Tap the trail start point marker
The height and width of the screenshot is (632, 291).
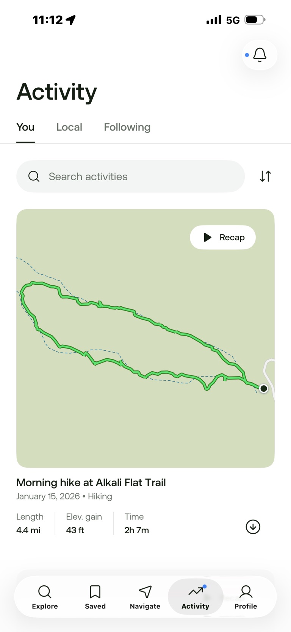pyautogui.click(x=264, y=388)
